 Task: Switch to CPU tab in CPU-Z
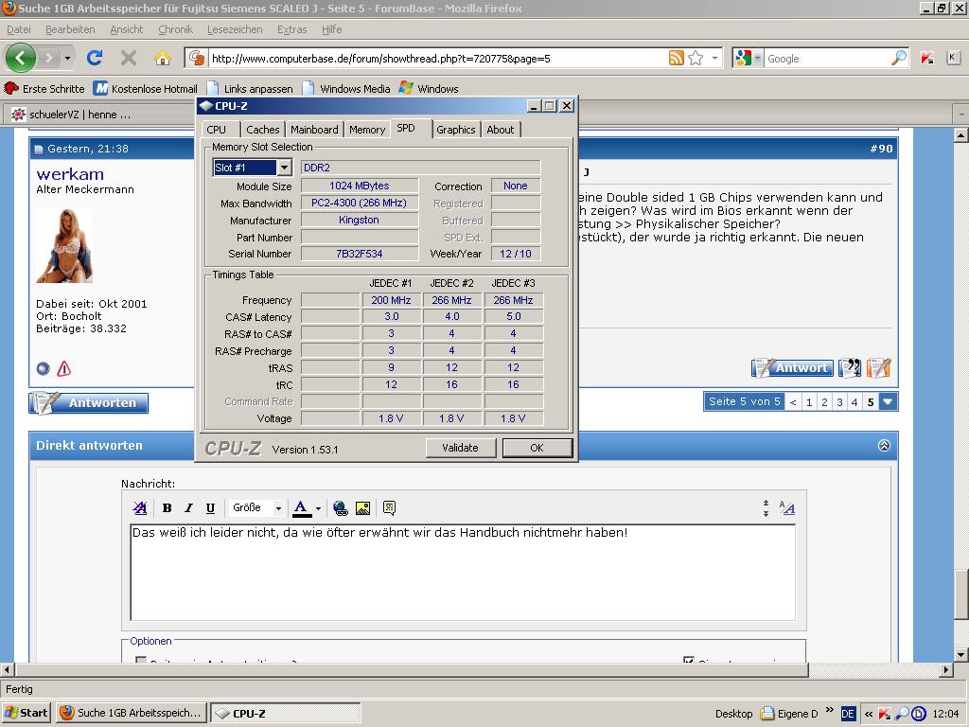tap(217, 130)
